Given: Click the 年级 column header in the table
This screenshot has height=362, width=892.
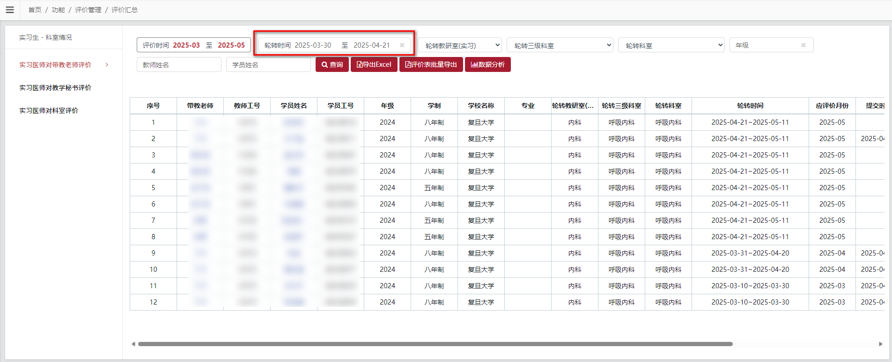Looking at the screenshot, I should click(x=387, y=106).
